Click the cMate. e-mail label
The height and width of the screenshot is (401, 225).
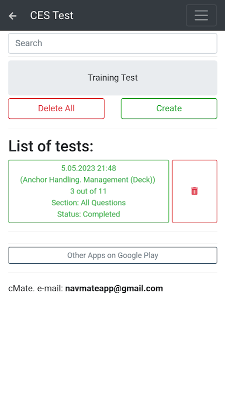coord(35,289)
